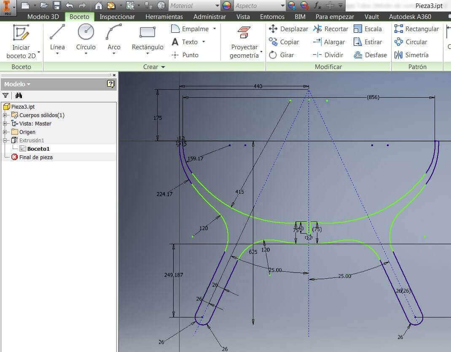Choose the Texto tool

point(185,42)
